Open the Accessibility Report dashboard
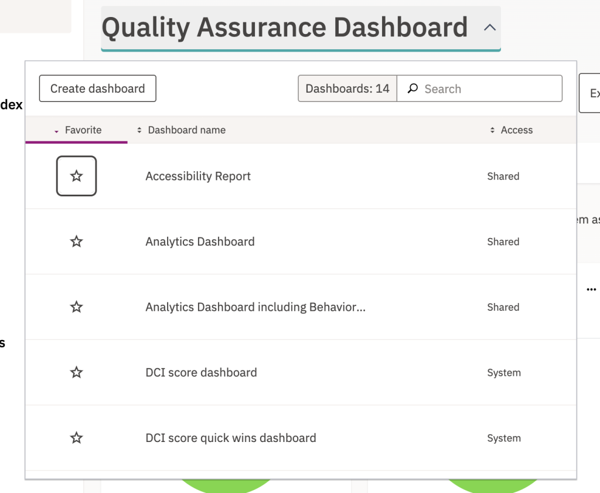600x493 pixels. click(x=198, y=176)
